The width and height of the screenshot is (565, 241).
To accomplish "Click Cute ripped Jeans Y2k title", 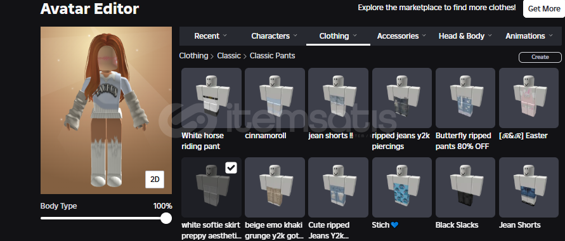I will (x=329, y=230).
